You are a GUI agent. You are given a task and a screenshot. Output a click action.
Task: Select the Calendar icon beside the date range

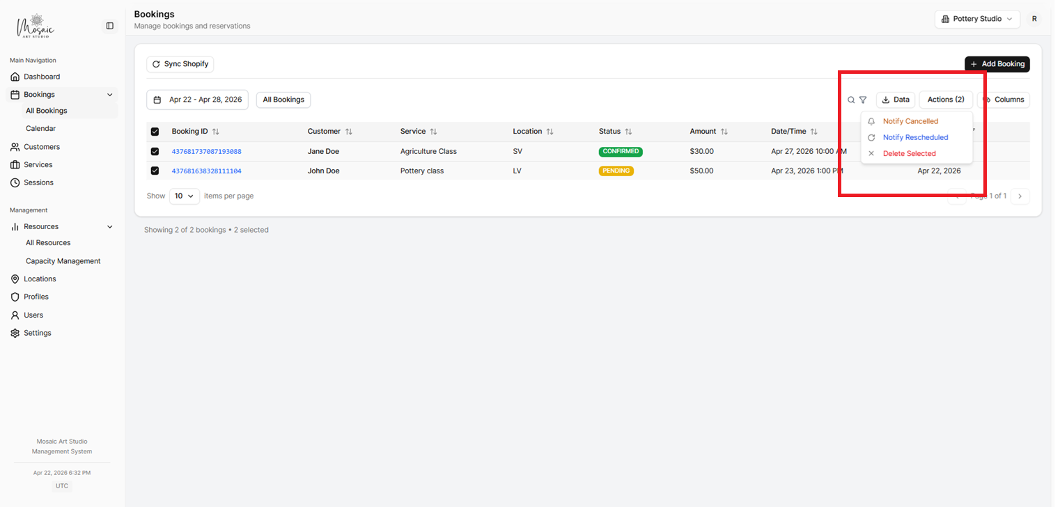(x=158, y=100)
